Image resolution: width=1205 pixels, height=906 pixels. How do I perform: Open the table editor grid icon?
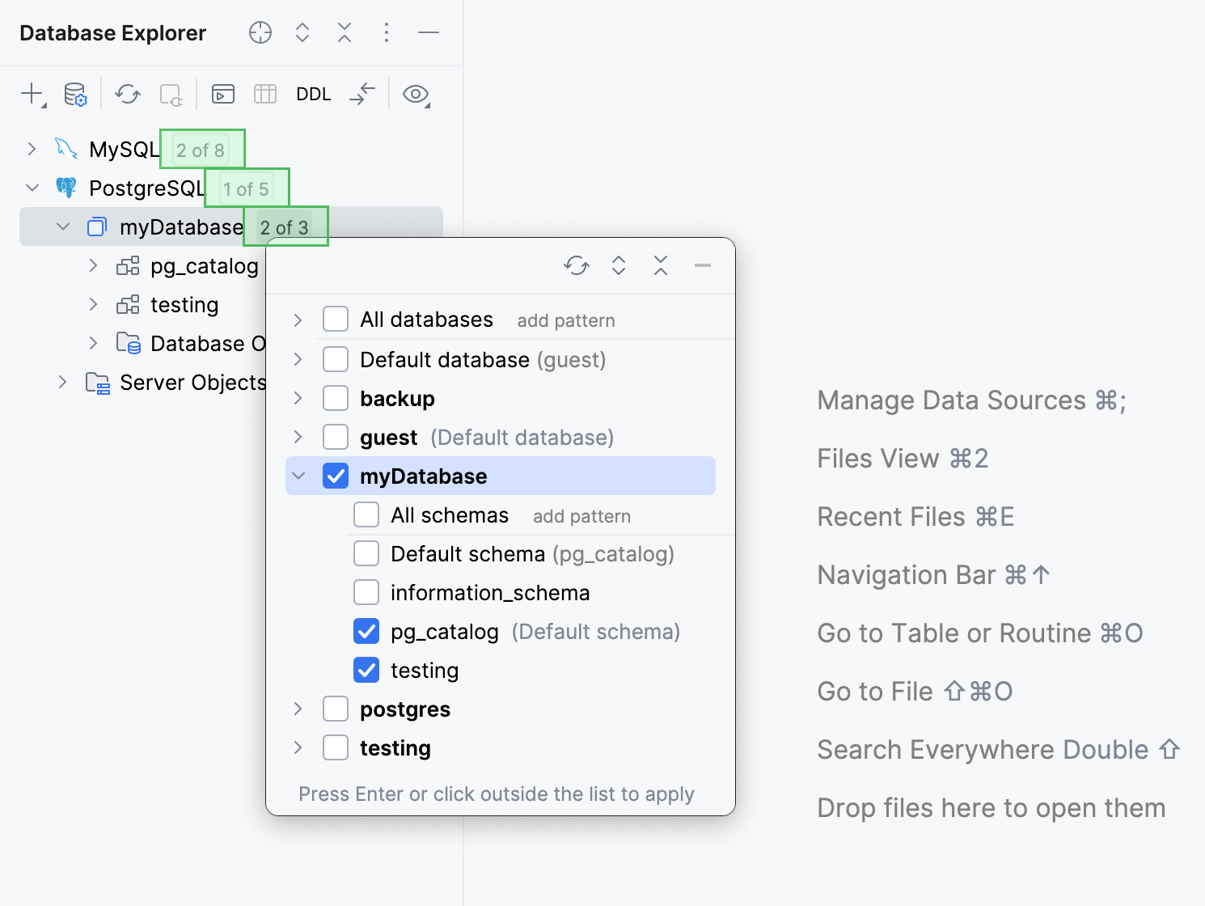[x=264, y=94]
